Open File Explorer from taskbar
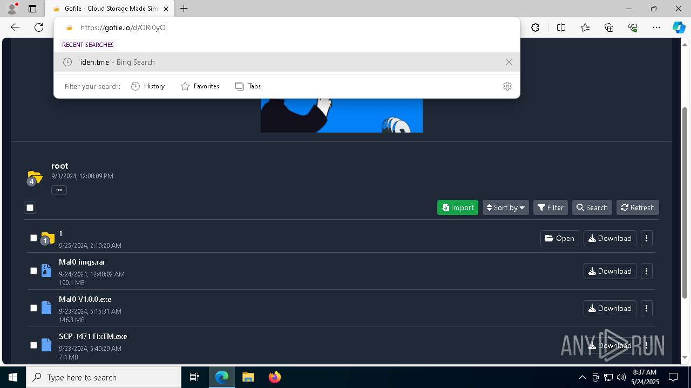This screenshot has width=691, height=388. 248,377
